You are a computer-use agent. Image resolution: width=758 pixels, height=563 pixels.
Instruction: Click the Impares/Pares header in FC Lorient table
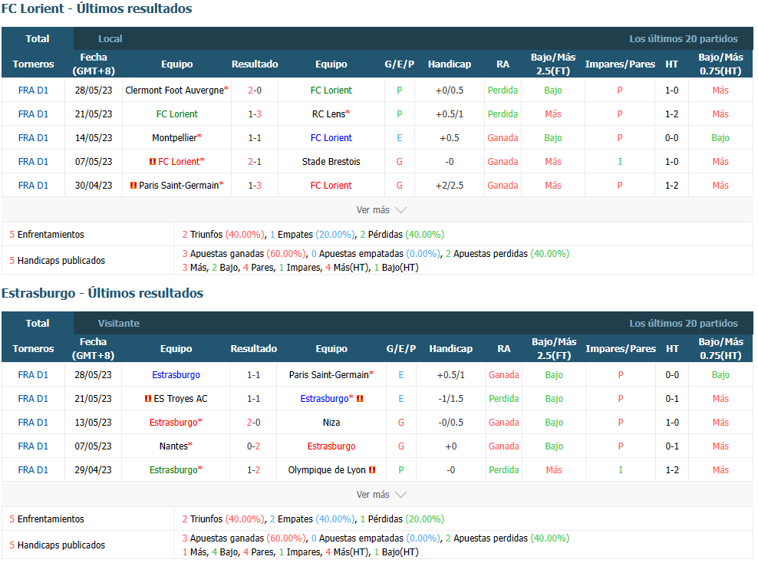pos(620,64)
